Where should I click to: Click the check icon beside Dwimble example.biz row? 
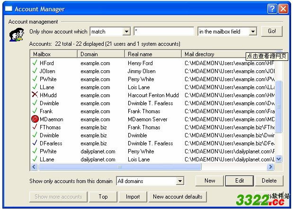tap(35, 135)
